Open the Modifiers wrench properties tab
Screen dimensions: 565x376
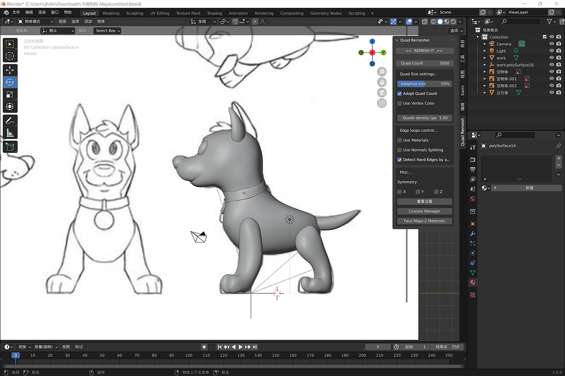473,234
